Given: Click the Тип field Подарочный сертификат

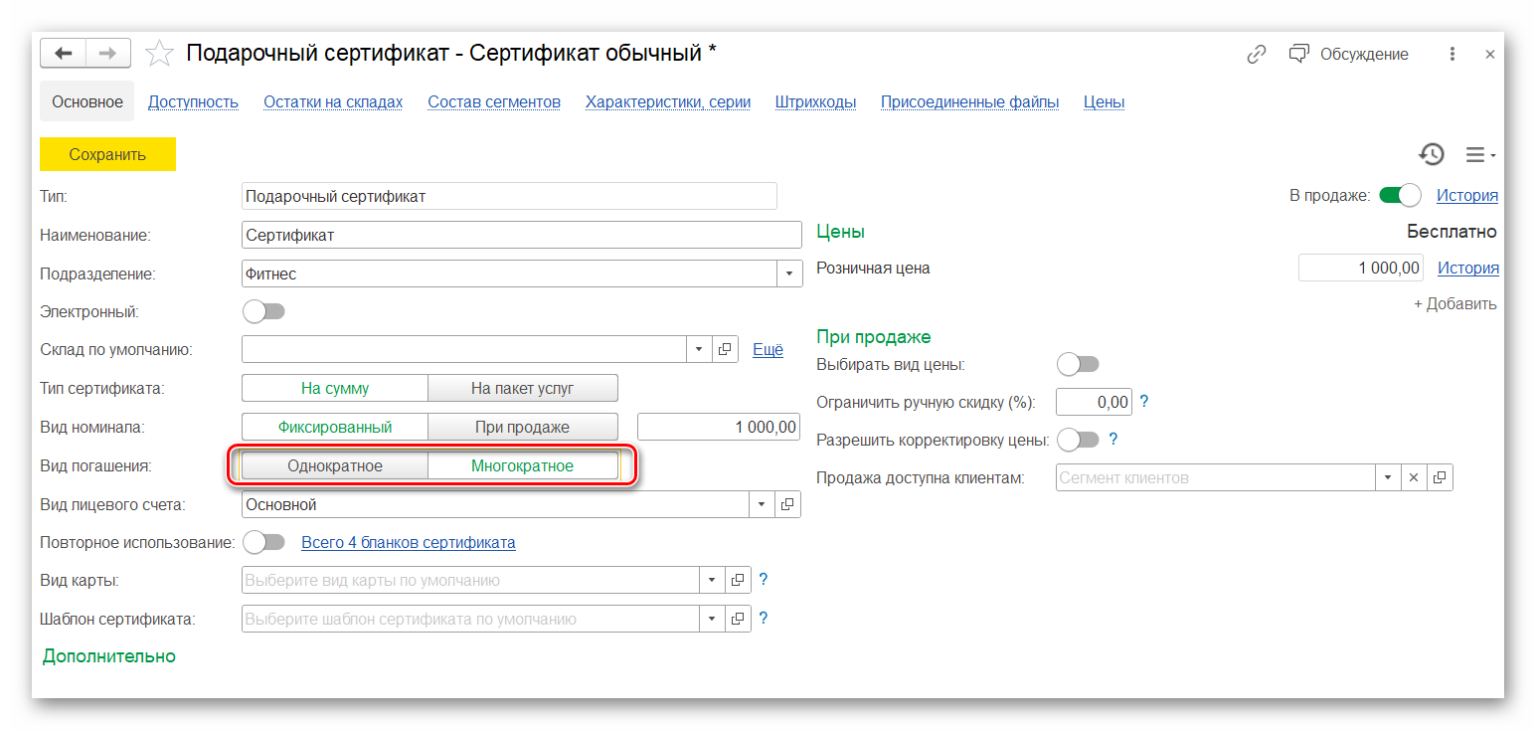Looking at the screenshot, I should pyautogui.click(x=509, y=196).
